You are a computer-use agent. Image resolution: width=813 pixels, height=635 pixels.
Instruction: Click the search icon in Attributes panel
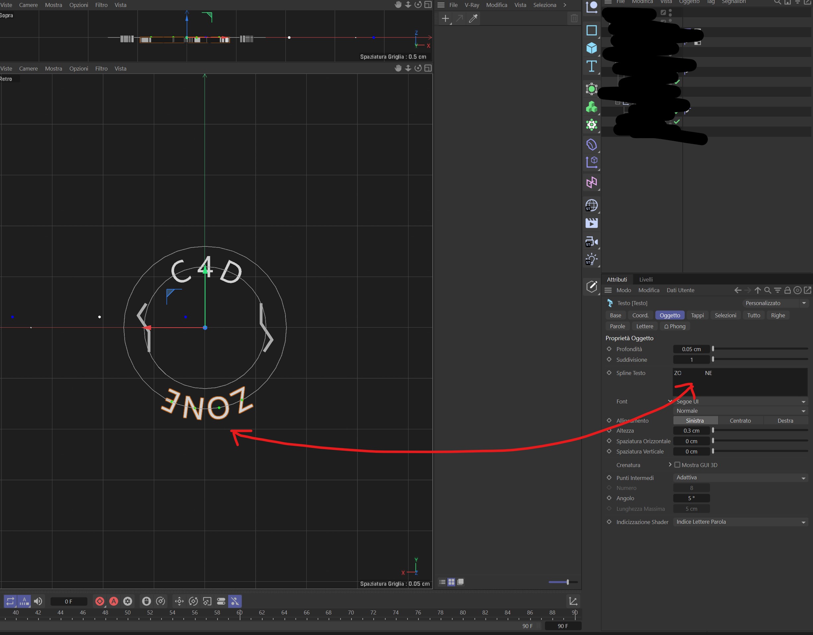(768, 290)
